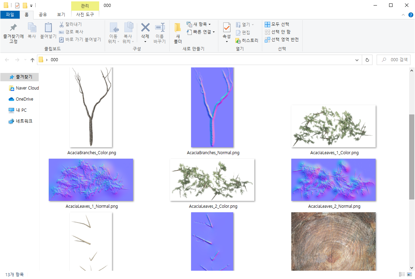Image resolution: width=415 pixels, height=279 pixels.
Task: Click the 붙여넣기 (Paste) ribbon button
Action: [48, 30]
